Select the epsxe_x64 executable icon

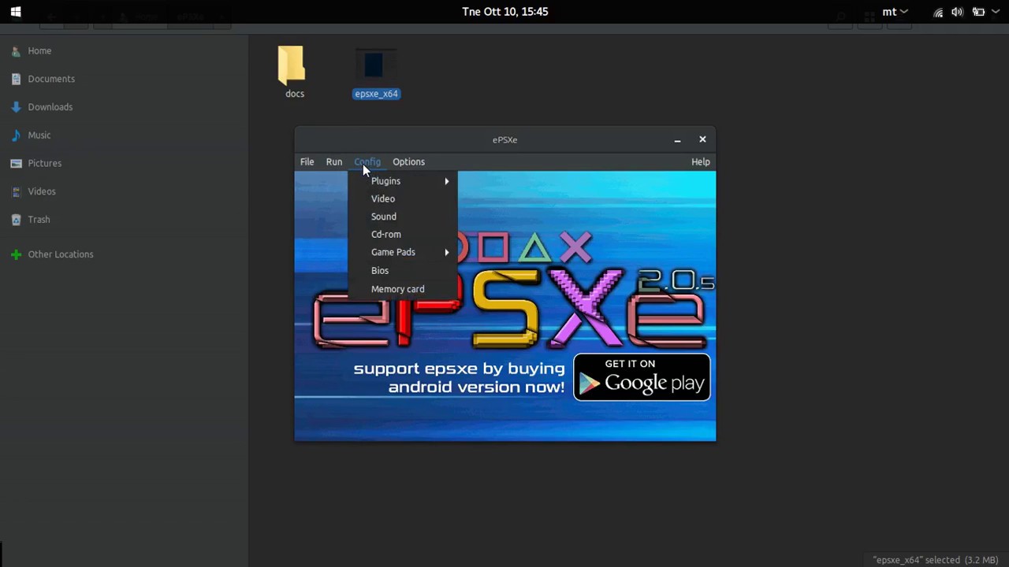[375, 65]
